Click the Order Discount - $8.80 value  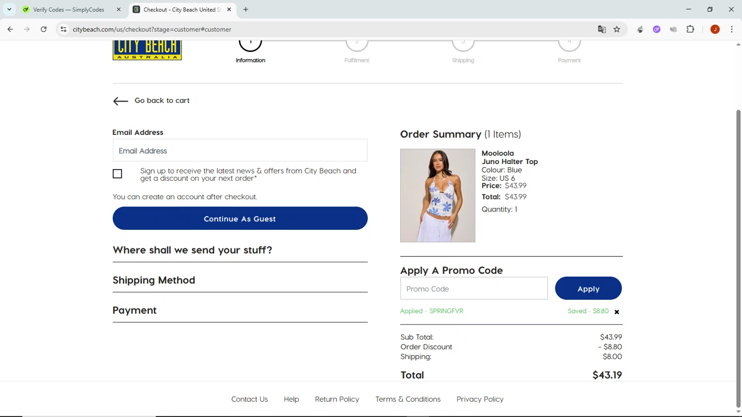pos(610,347)
